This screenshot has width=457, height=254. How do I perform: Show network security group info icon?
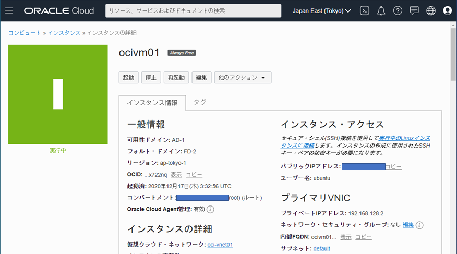[419, 225]
